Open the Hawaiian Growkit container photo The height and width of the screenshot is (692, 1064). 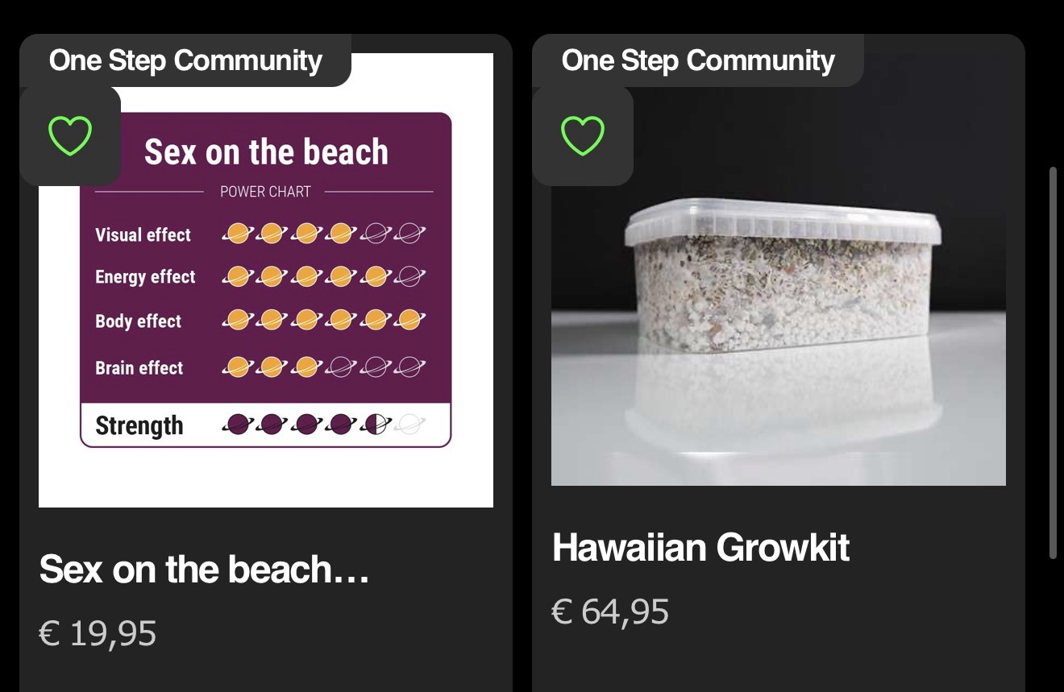point(779,306)
